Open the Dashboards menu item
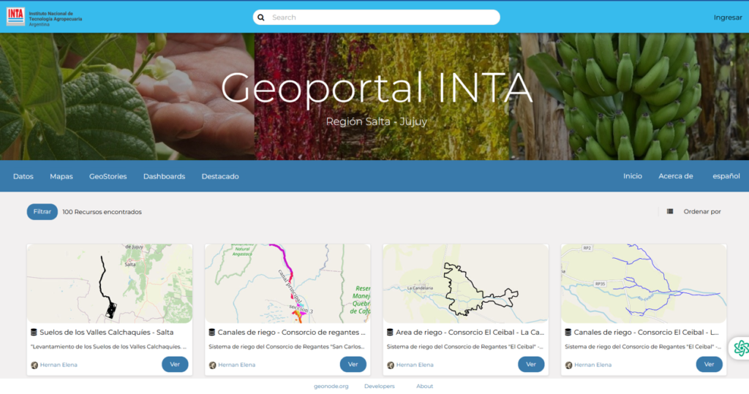749x394 pixels. 164,176
